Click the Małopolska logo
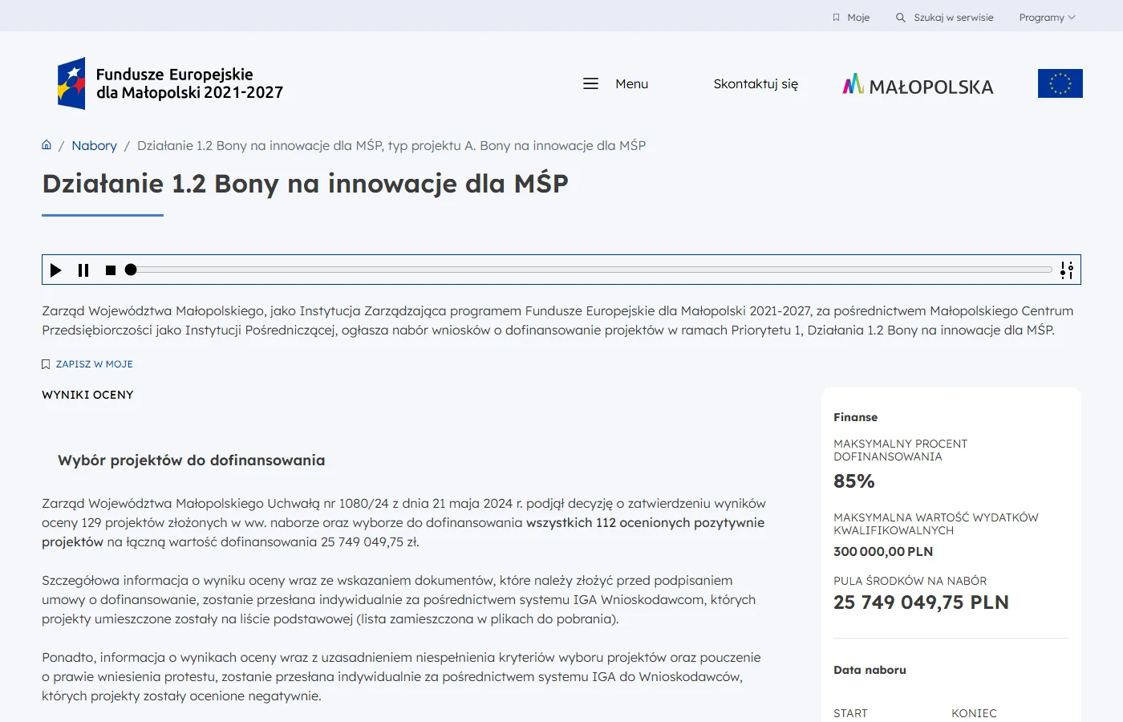This screenshot has height=722, width=1123. 918,84
